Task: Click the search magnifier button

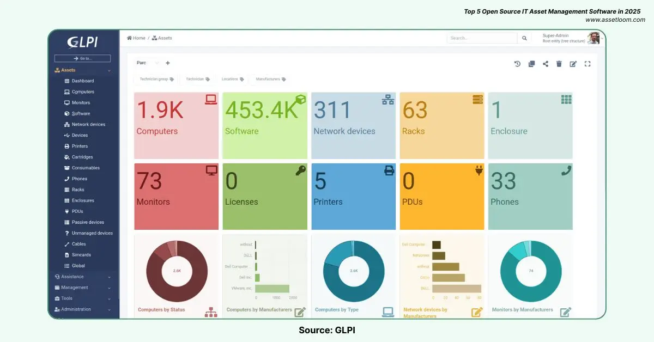Action: (x=524, y=38)
